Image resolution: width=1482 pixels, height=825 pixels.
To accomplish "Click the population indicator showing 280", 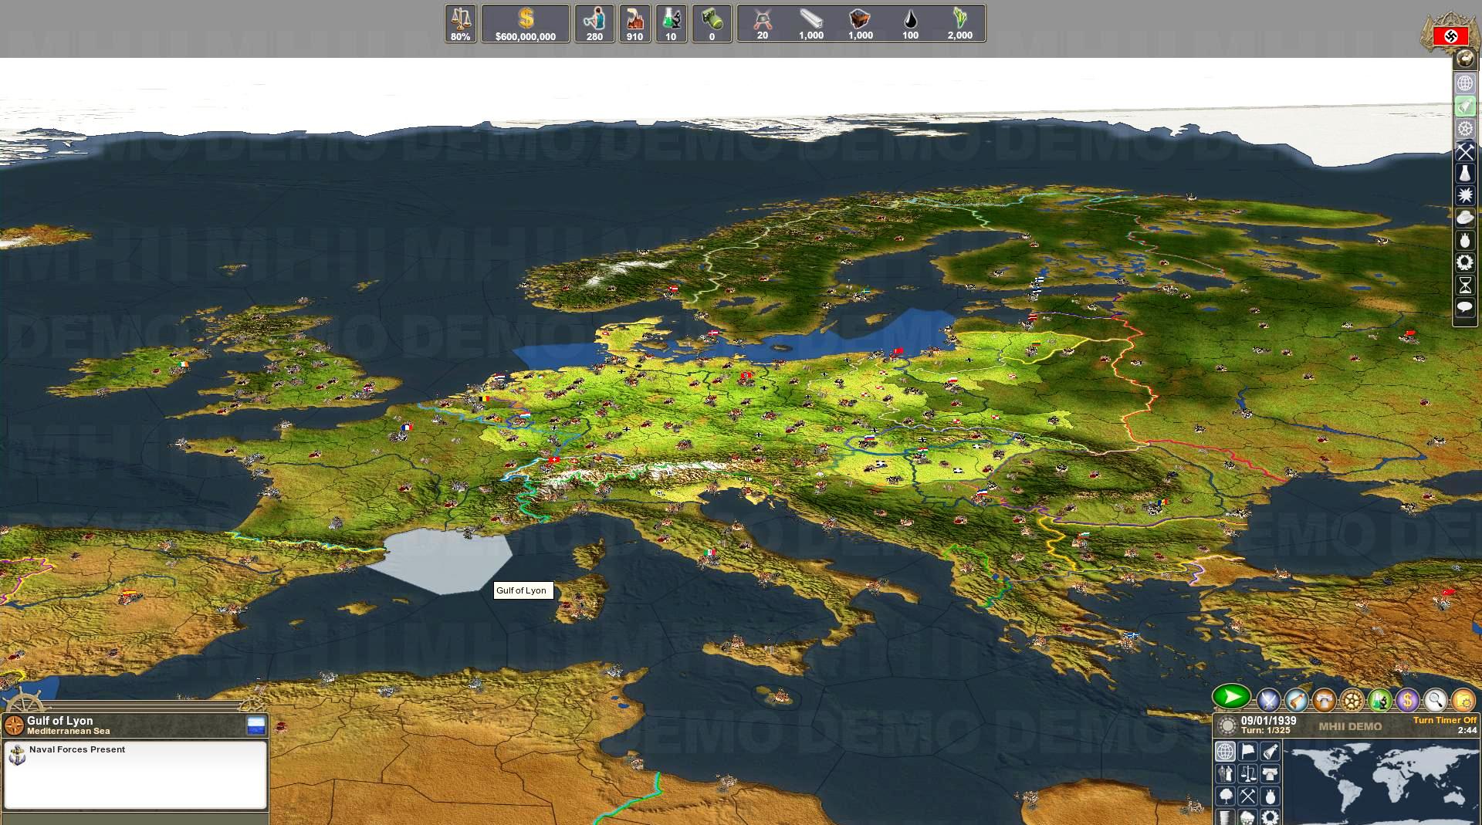I will [x=594, y=24].
